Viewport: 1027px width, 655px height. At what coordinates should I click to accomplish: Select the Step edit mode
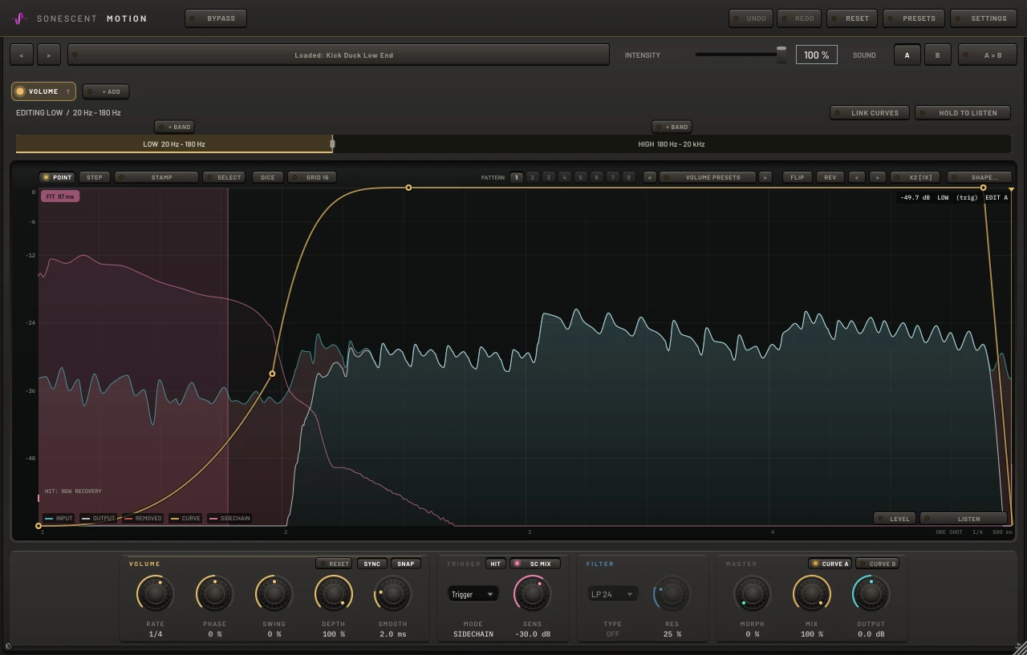pyautogui.click(x=95, y=177)
